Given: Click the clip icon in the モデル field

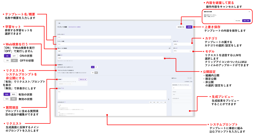Looking at the screenshot, I should coord(190,51).
